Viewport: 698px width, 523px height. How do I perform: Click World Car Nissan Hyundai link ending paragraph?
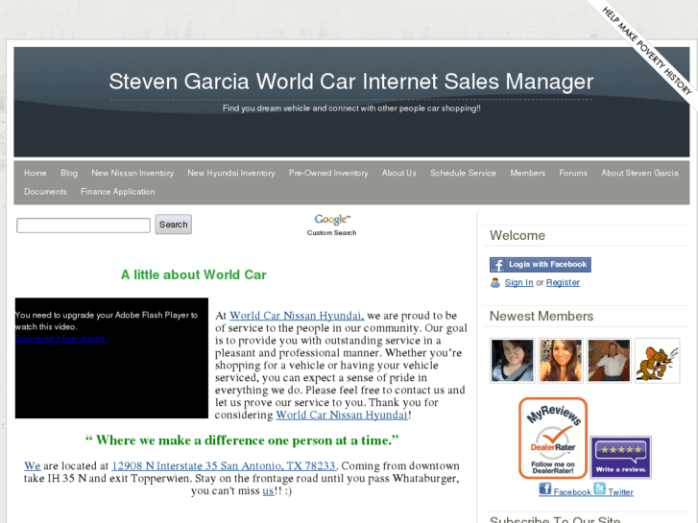click(342, 415)
